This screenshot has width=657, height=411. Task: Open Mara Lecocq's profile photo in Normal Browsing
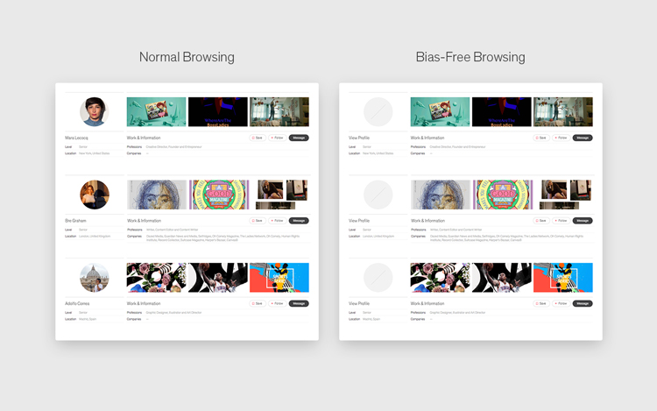[x=95, y=112]
